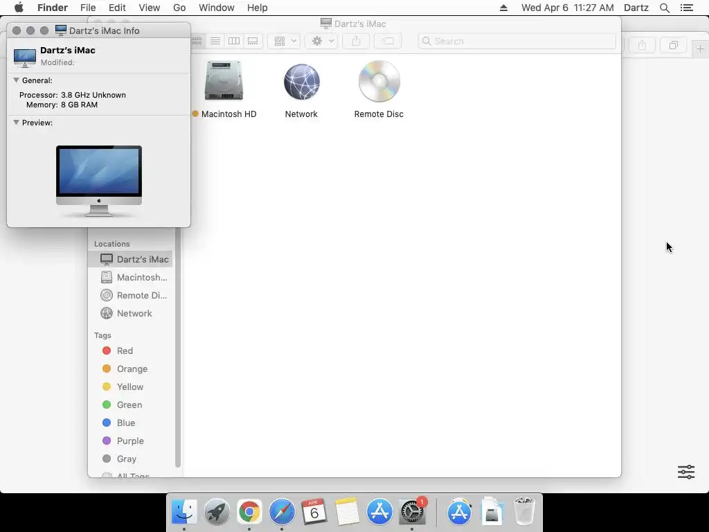Viewport: 709px width, 532px height.
Task: Open the File menu
Action: pos(88,8)
